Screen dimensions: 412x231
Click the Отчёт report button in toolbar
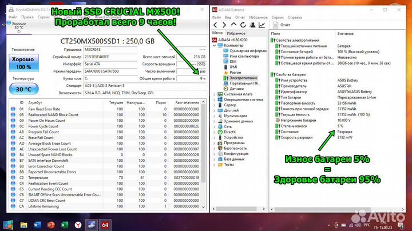[282, 25]
